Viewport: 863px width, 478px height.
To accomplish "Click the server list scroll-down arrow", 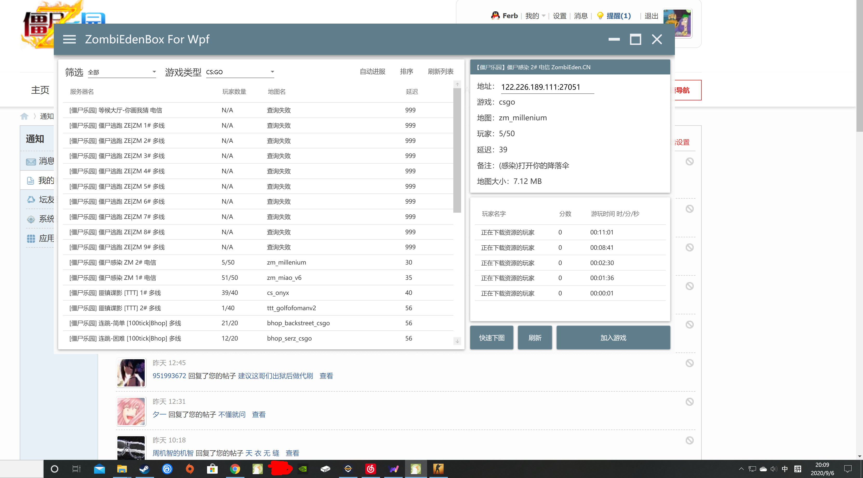I will pos(457,341).
